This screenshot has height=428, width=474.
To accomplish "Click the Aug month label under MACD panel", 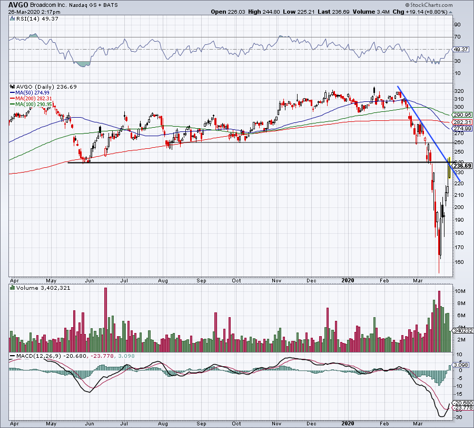I will pos(163,424).
